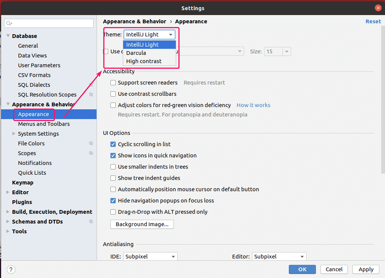Click the settings search field
The height and width of the screenshot is (278, 385).
pyautogui.click(x=49, y=23)
